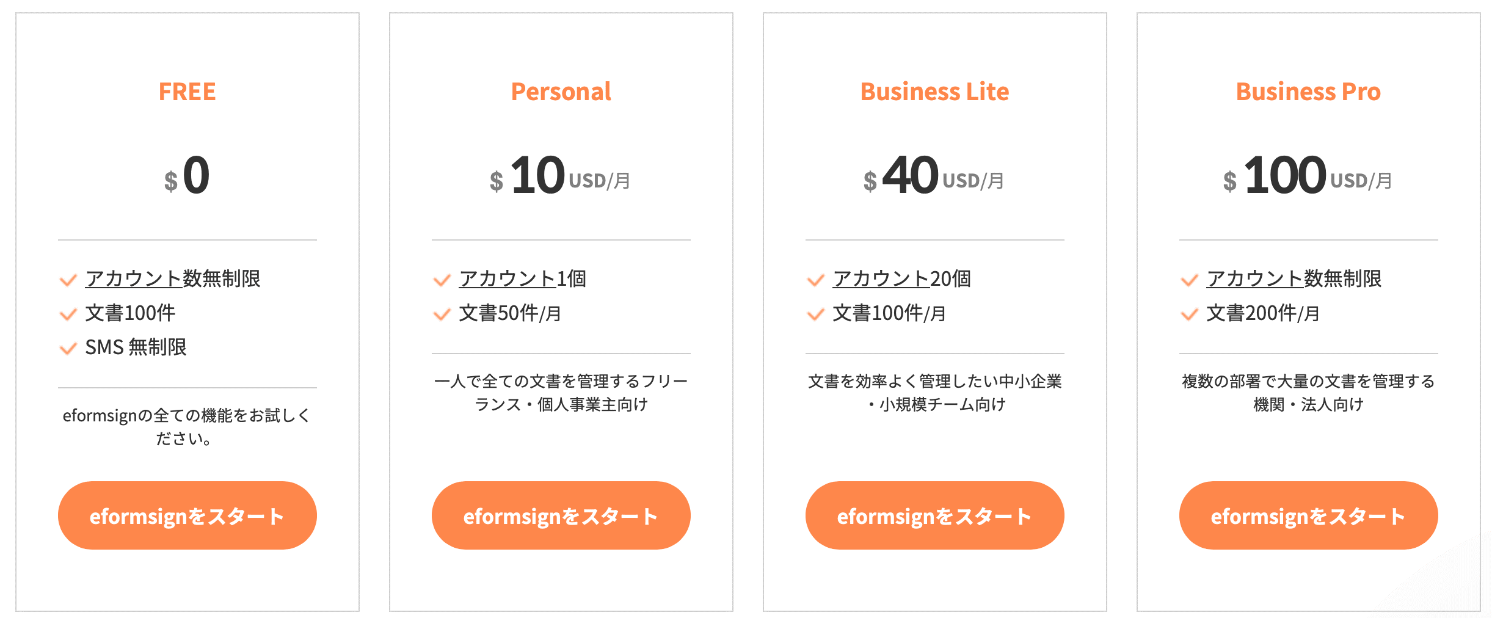Click the FREE plan eformsign start button

tap(187, 515)
